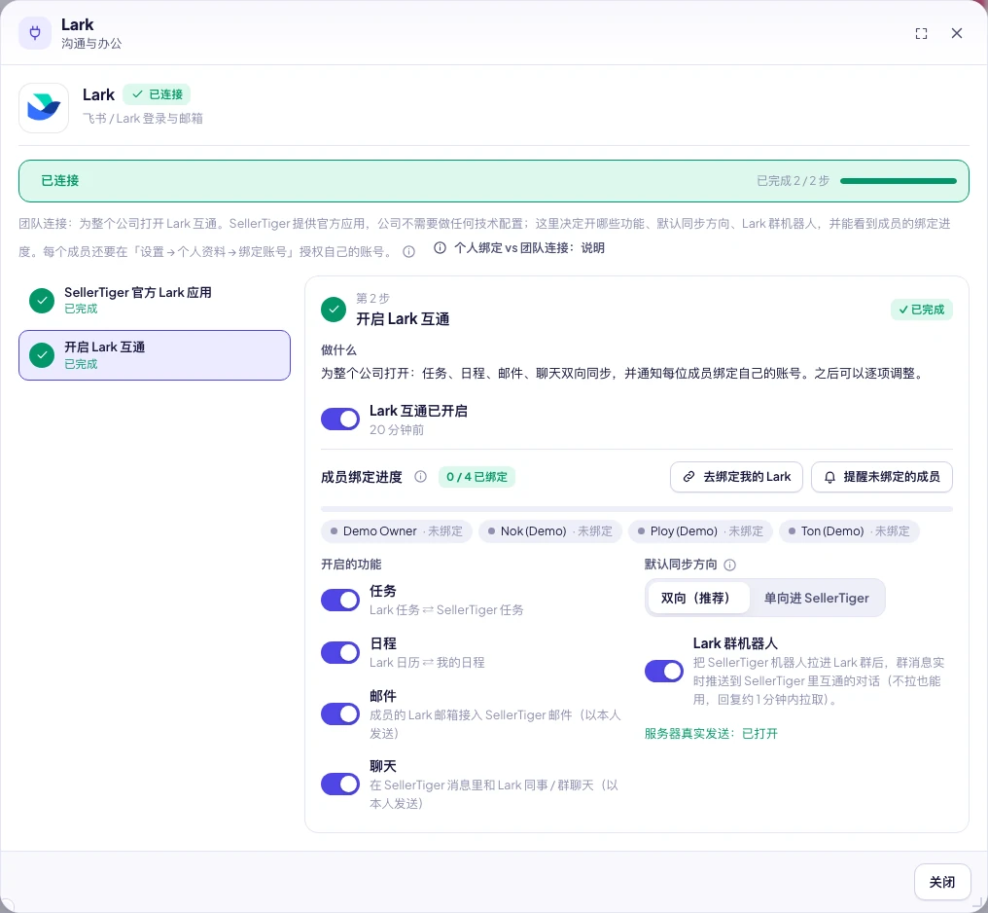Screen dimensions: 988x913
Task: Select the 开启 Lark 互通 step
Action: coord(155,355)
